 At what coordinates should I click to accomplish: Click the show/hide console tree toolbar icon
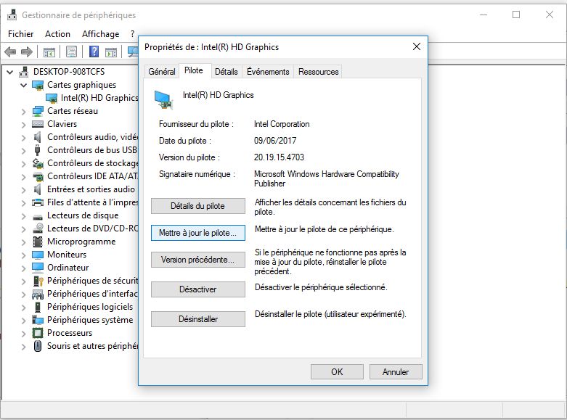pyautogui.click(x=49, y=52)
